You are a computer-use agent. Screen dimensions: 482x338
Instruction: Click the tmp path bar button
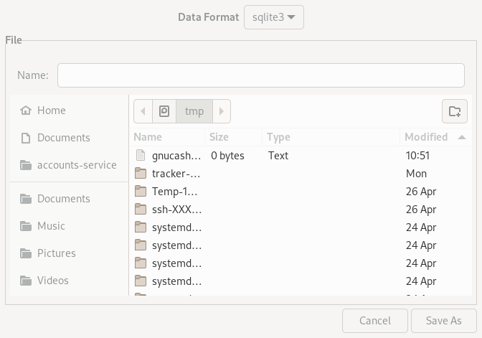coord(194,111)
